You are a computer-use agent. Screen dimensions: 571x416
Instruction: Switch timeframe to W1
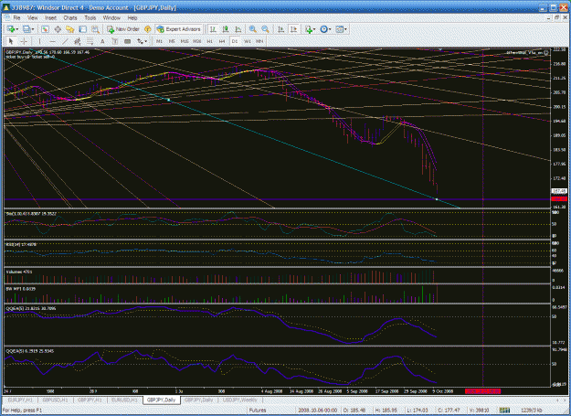tap(248, 41)
